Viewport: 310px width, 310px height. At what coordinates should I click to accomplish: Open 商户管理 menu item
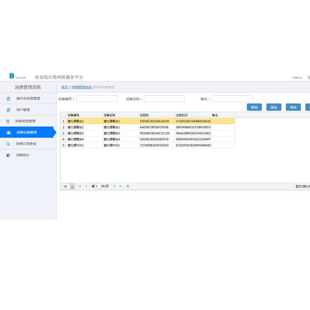(28, 110)
